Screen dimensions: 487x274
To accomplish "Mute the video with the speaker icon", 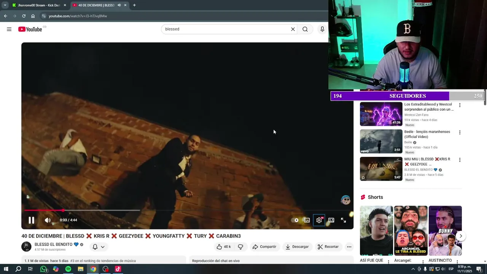I will coord(48,220).
